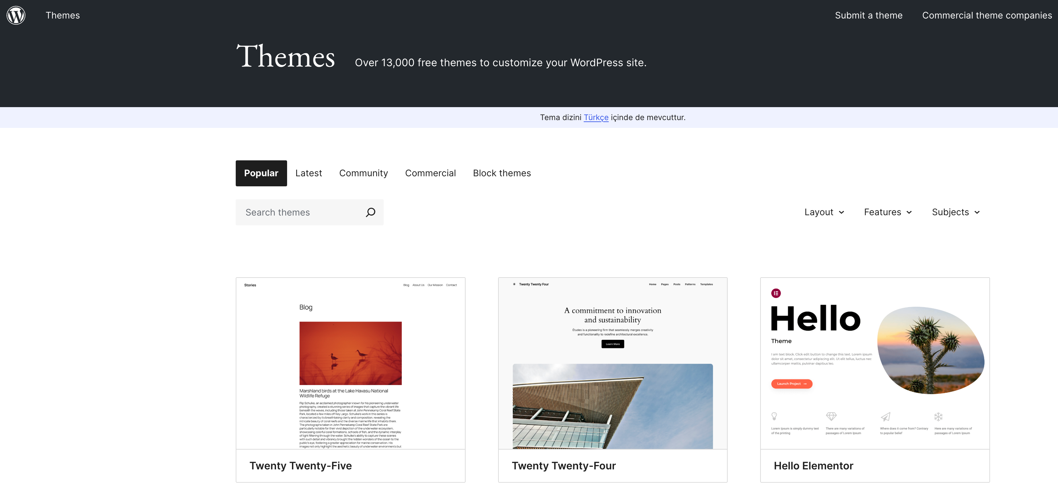Select the Popular themes tab
1058x496 pixels.
click(260, 172)
